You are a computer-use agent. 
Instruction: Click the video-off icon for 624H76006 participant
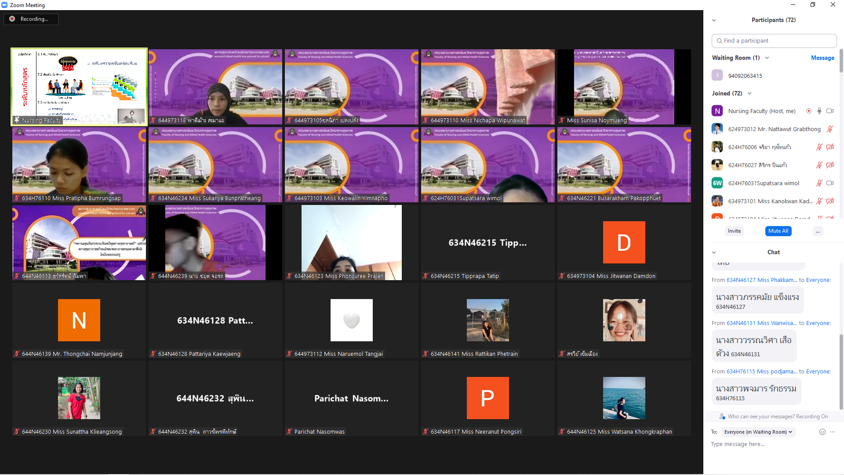(830, 147)
